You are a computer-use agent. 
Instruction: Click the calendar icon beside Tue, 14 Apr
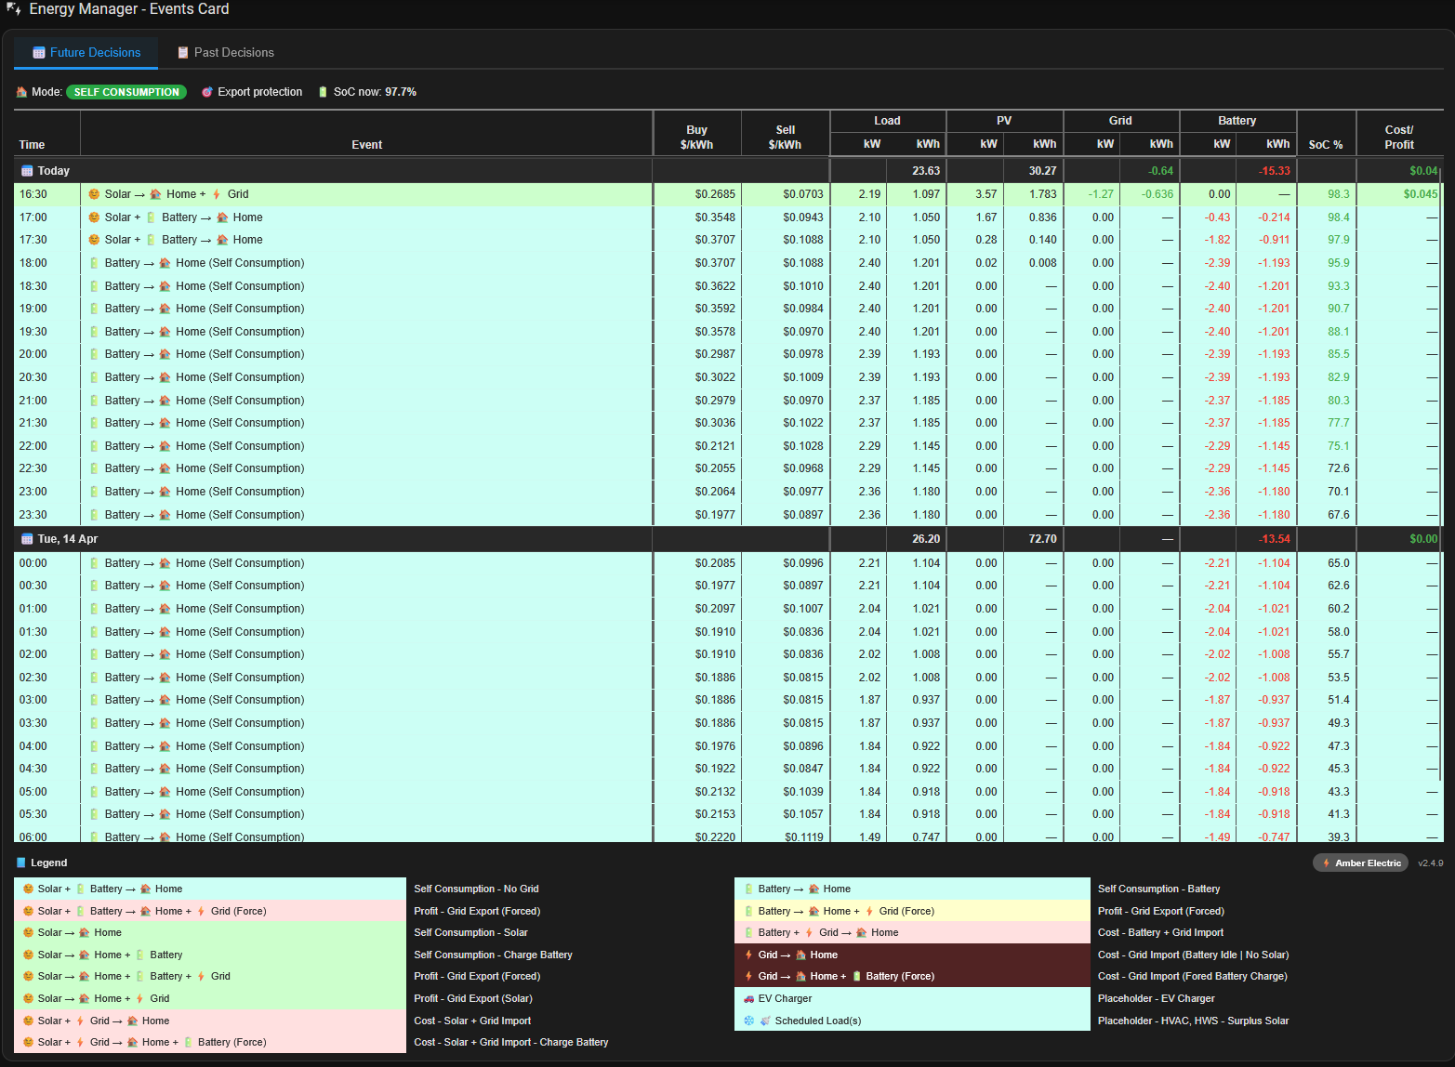click(x=27, y=539)
